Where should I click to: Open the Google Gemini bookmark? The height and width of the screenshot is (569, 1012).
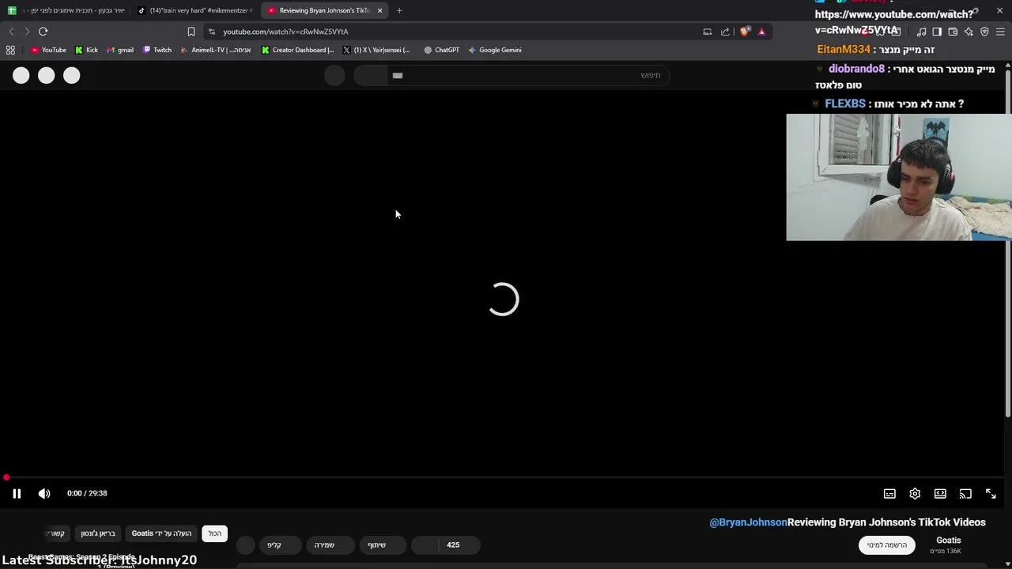point(494,50)
